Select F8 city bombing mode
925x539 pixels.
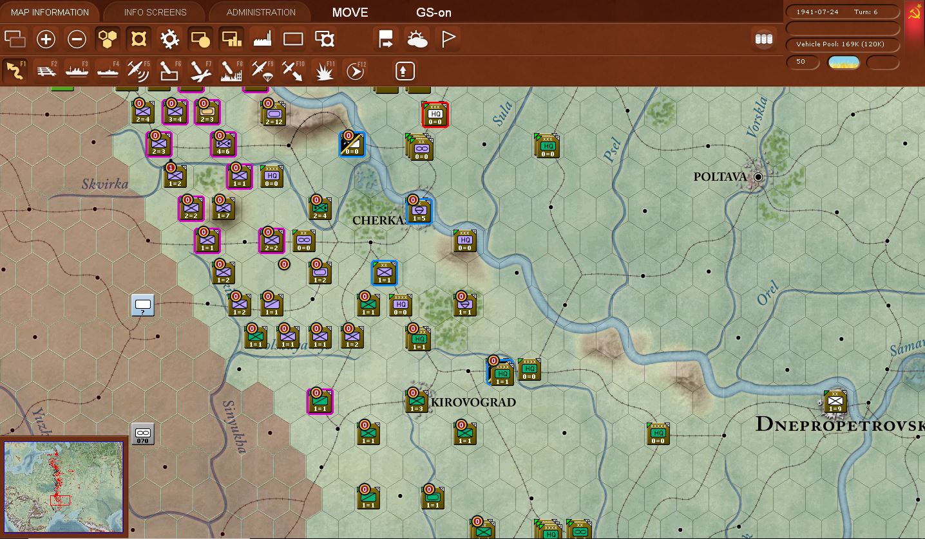[x=231, y=70]
